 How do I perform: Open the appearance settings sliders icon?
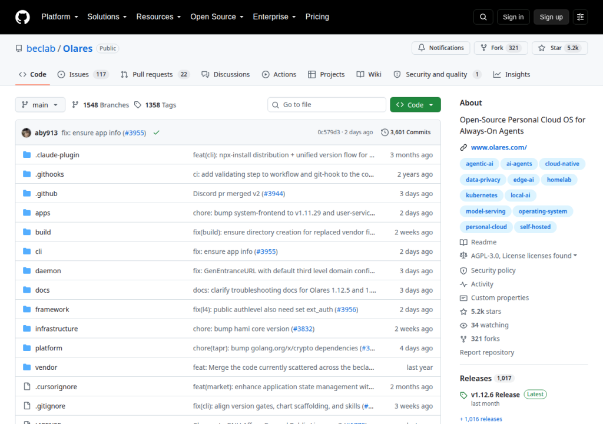click(x=580, y=17)
